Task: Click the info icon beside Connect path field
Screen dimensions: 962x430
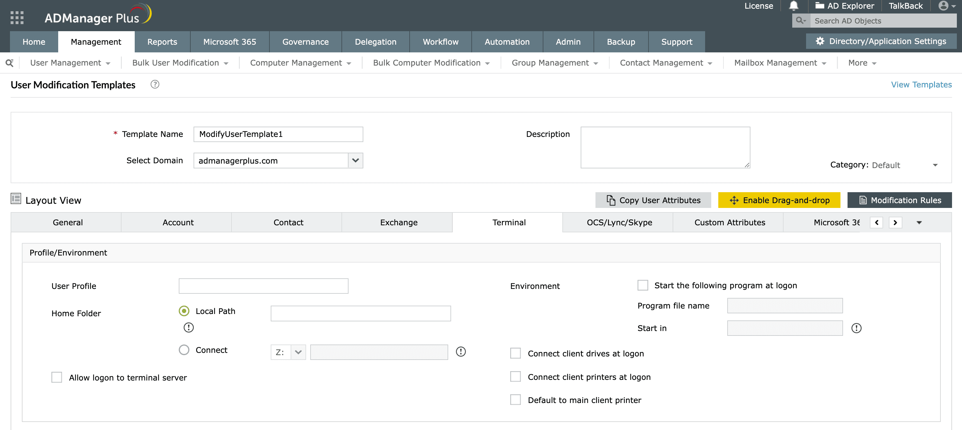Action: [x=460, y=352]
